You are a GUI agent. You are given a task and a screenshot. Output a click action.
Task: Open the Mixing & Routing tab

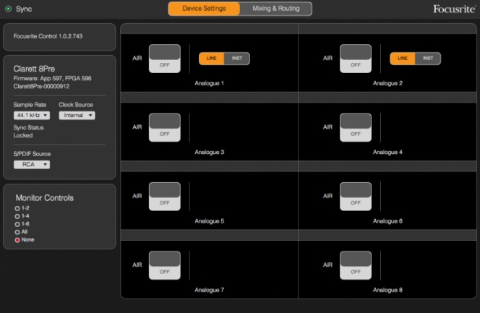click(276, 9)
